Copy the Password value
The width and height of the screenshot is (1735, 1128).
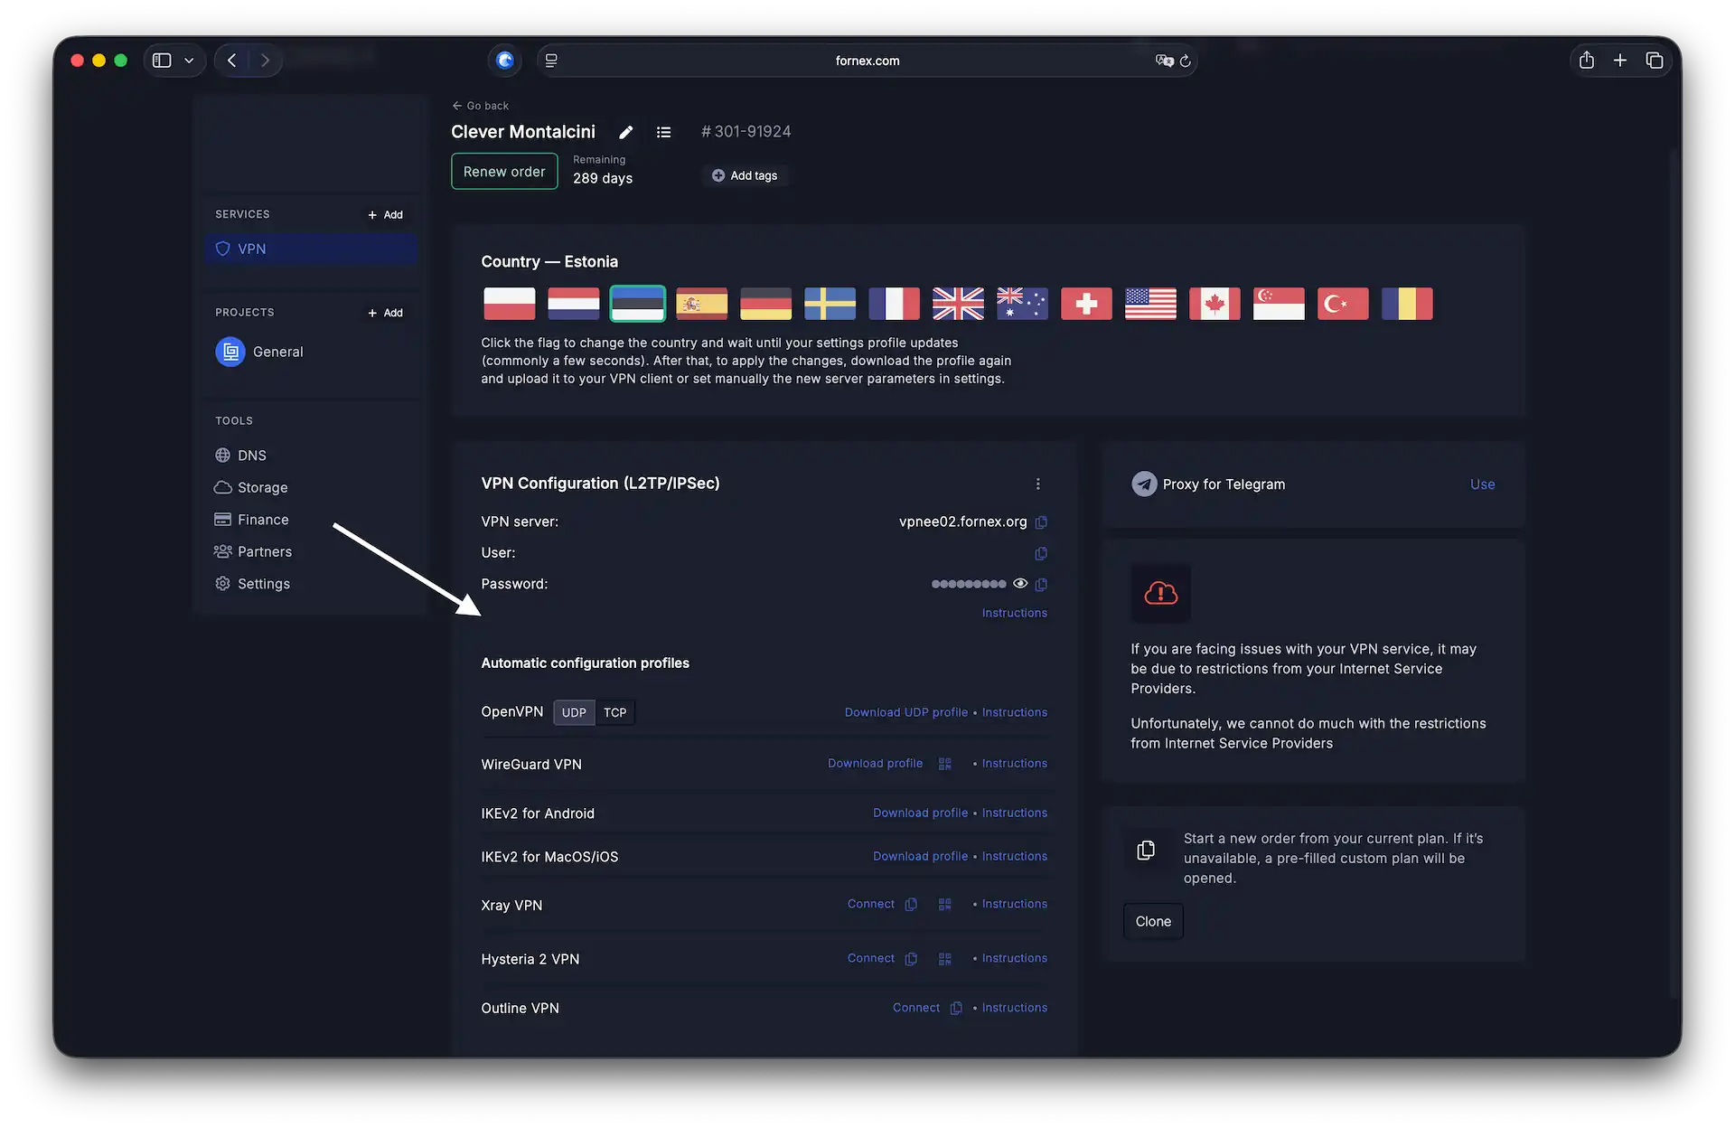[x=1041, y=585]
